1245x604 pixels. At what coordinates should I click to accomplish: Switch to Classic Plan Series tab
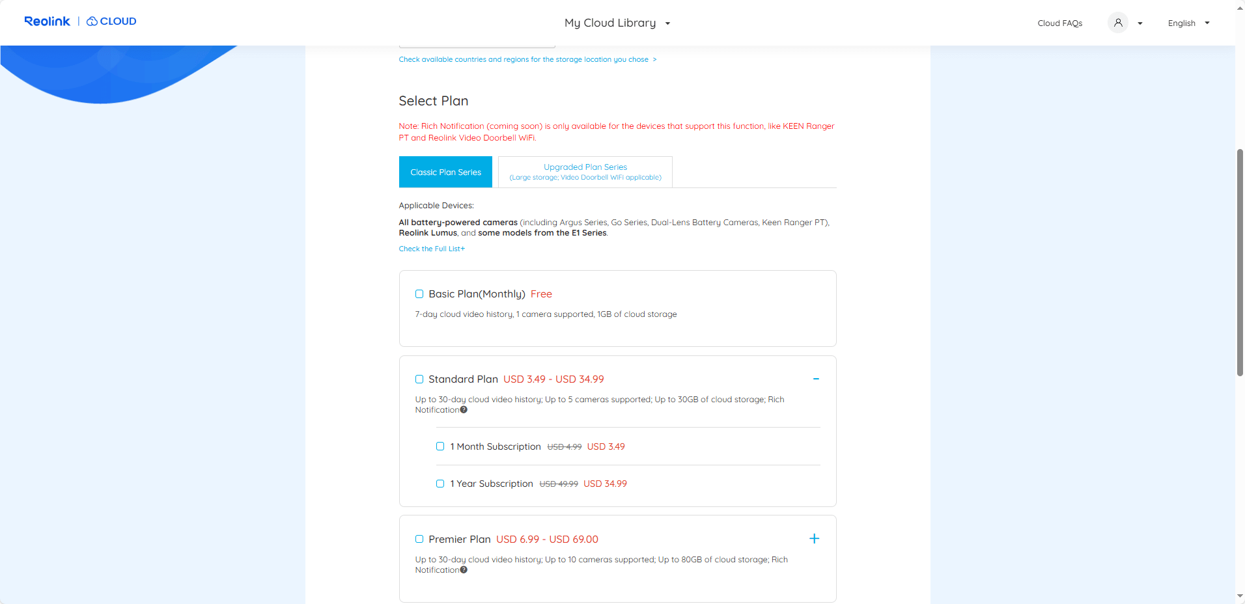445,172
